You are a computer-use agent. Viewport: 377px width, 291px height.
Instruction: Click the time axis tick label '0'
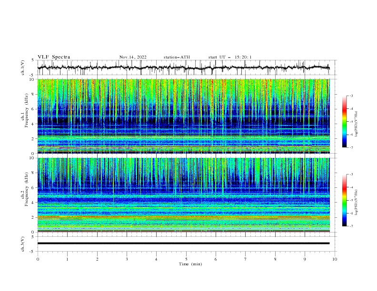tap(38, 259)
